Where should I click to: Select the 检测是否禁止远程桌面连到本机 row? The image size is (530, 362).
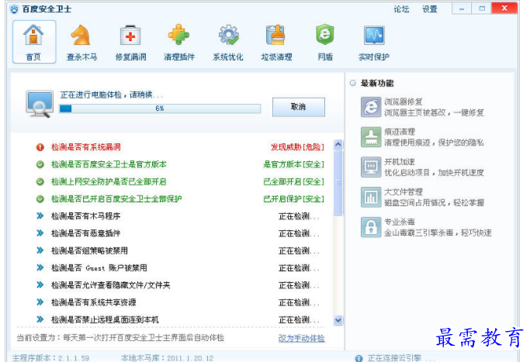click(179, 319)
